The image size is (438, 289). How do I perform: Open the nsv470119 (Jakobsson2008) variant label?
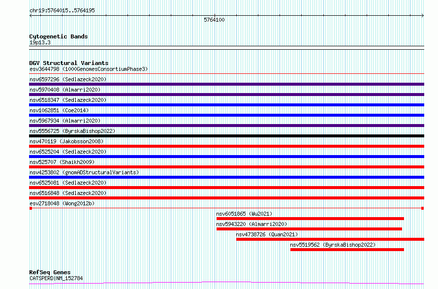(66, 141)
